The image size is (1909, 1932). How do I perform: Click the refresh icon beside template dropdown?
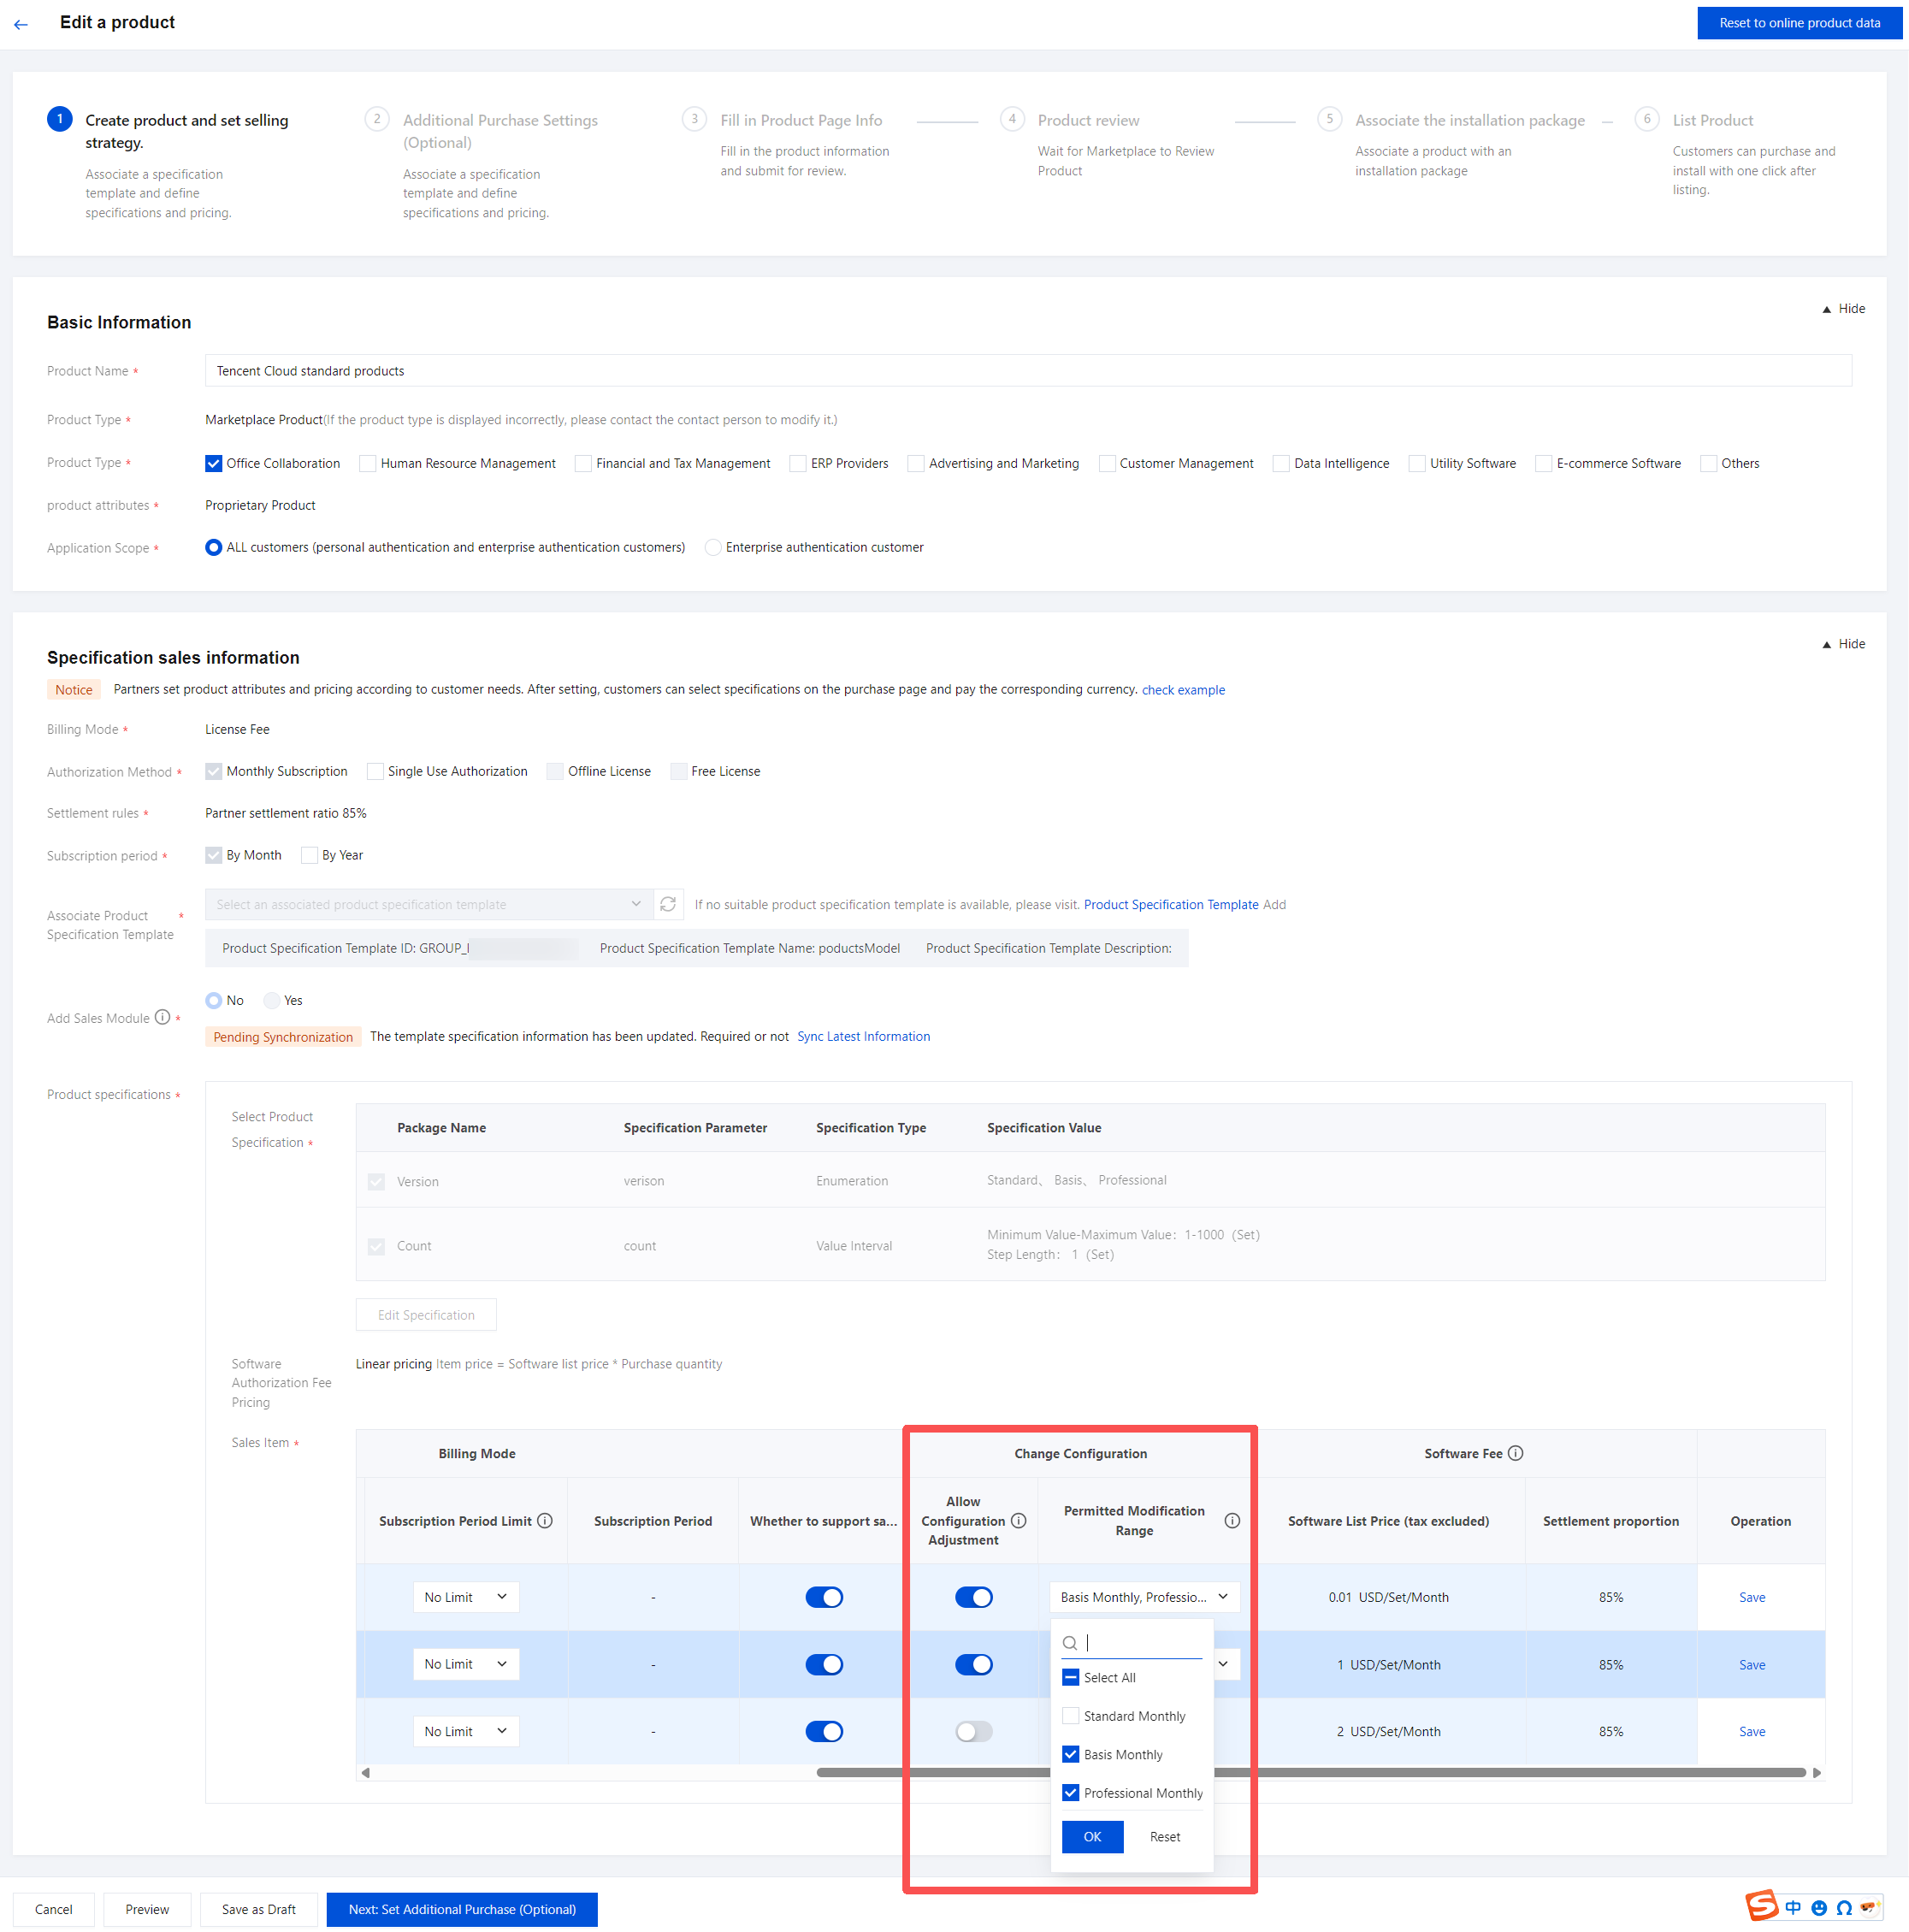(x=668, y=904)
